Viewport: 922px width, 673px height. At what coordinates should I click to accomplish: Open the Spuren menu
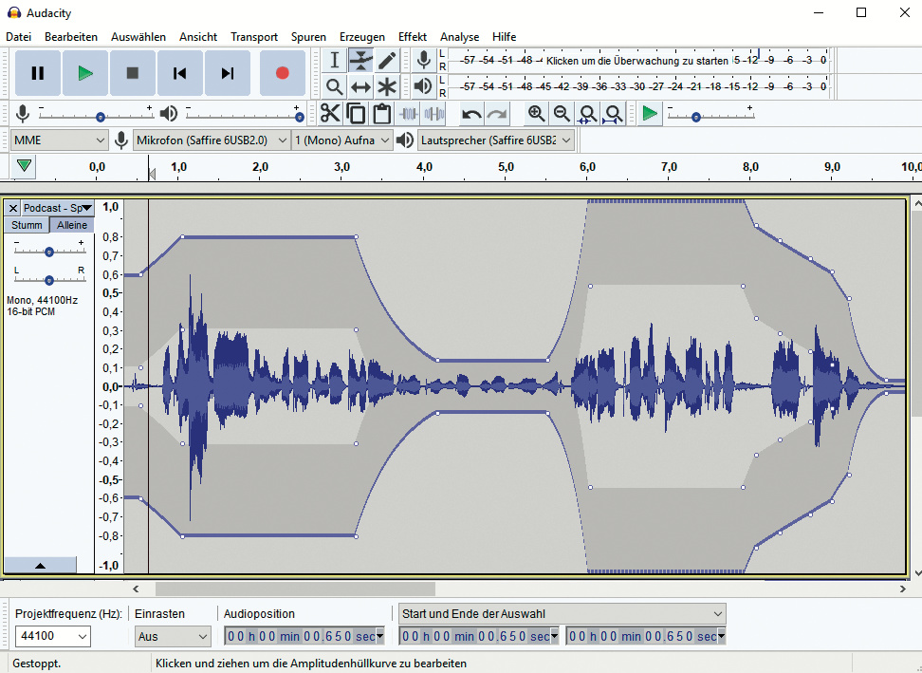[x=308, y=37]
